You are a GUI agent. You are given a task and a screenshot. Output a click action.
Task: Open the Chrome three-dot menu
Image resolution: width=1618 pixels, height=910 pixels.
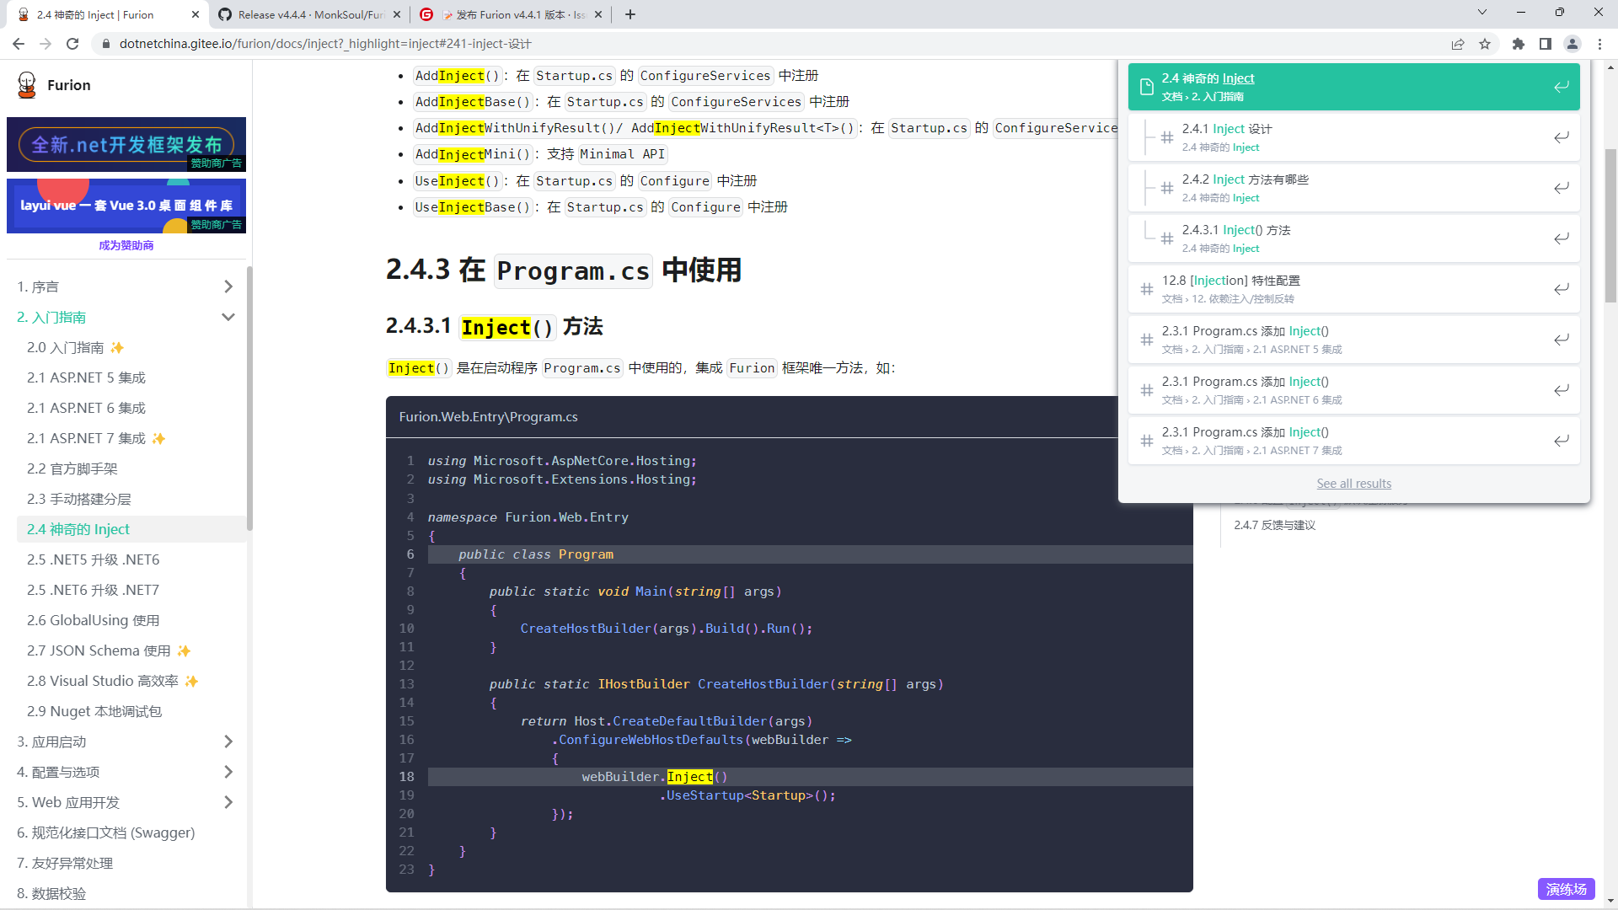(x=1599, y=44)
